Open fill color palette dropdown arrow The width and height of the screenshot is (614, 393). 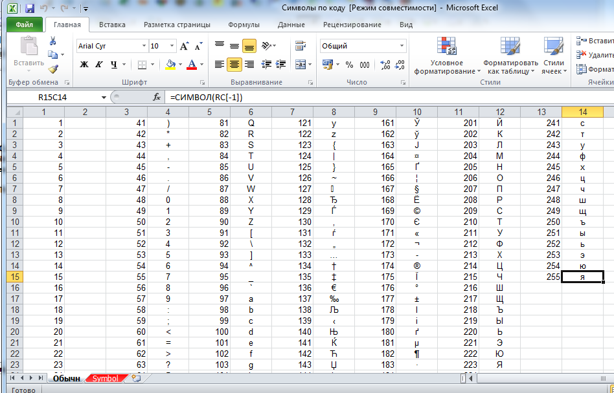tap(180, 65)
